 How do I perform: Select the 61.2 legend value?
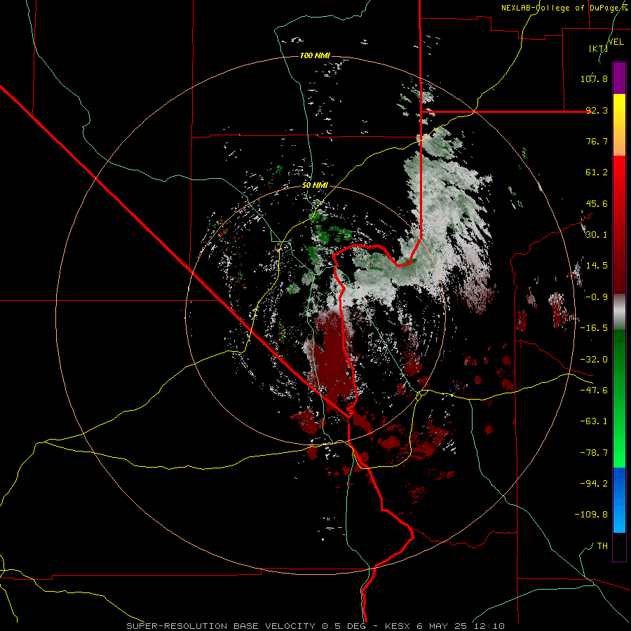tap(597, 172)
